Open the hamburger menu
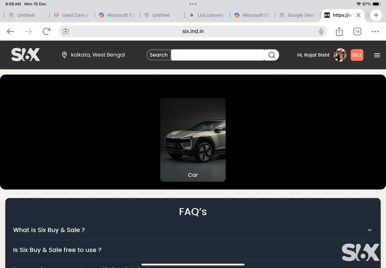 [x=377, y=55]
